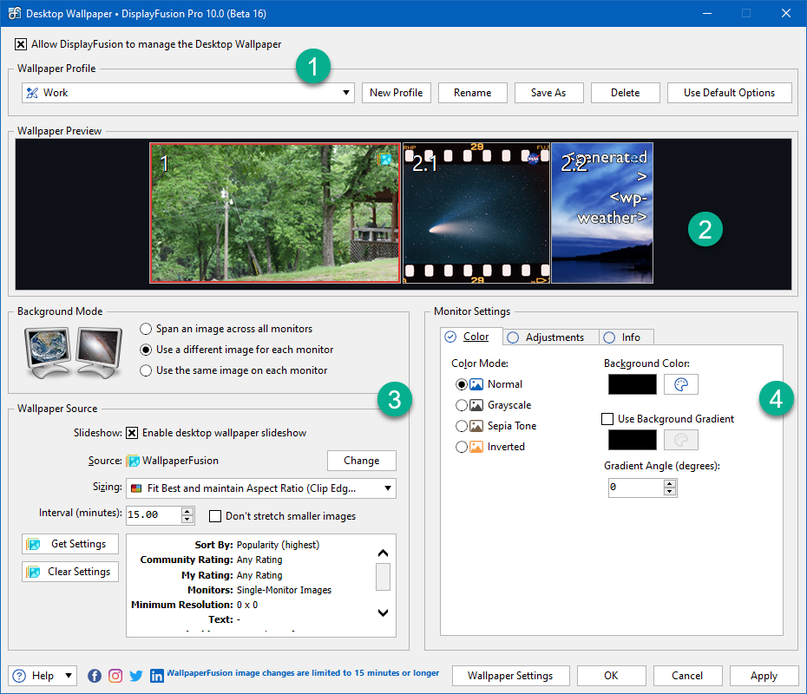Enable Don't stretch smaller images
Viewport: 807px width, 694px height.
215,516
